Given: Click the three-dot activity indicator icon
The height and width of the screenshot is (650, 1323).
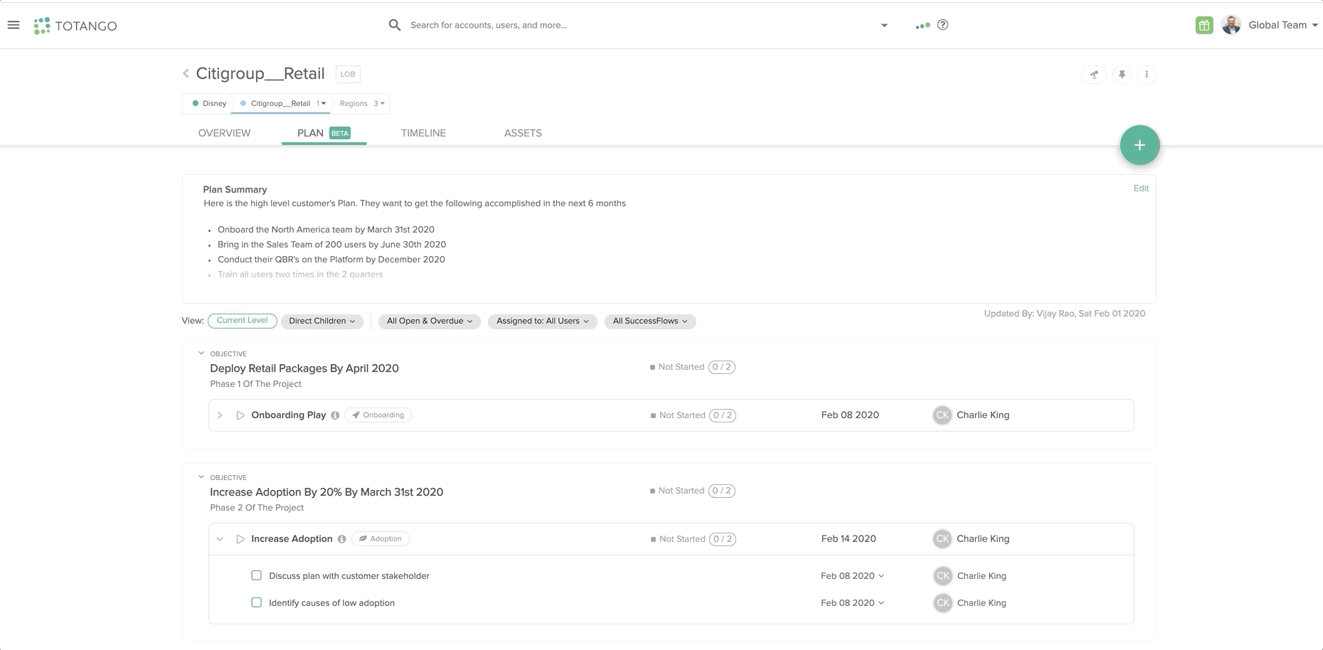Looking at the screenshot, I should 923,26.
